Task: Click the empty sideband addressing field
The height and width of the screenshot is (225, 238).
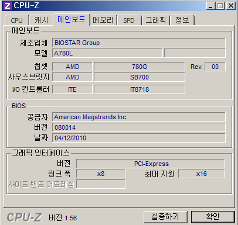Action: click(x=101, y=184)
